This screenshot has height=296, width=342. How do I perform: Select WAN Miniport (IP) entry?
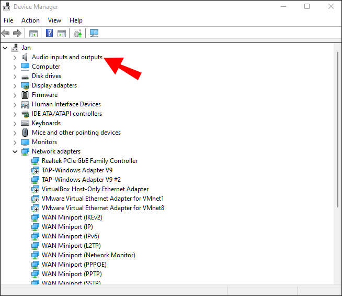67,227
